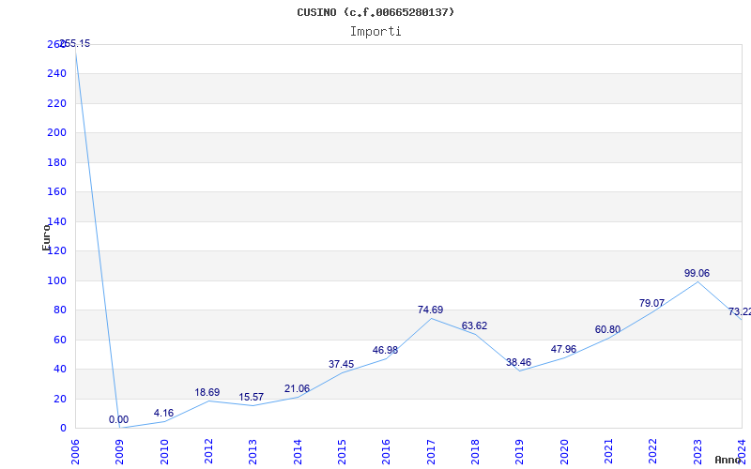Click the 21.06 data label
Image resolution: width=751 pixels, height=469 pixels.
coord(297,388)
